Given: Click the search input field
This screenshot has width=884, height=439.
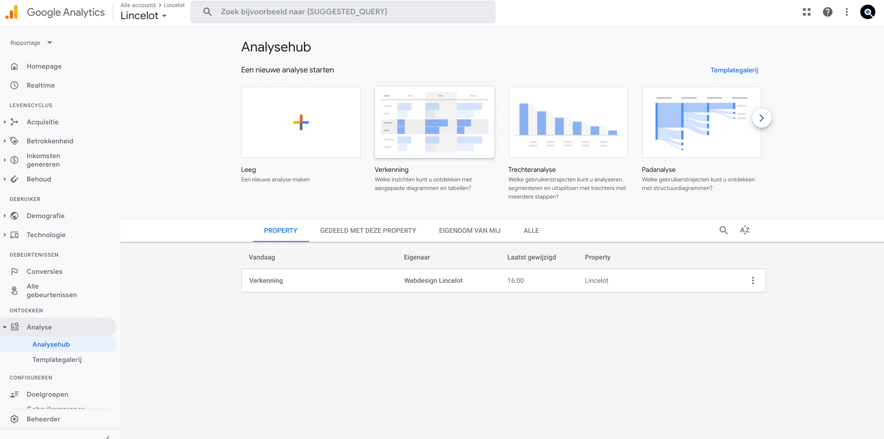Looking at the screenshot, I should coord(343,12).
